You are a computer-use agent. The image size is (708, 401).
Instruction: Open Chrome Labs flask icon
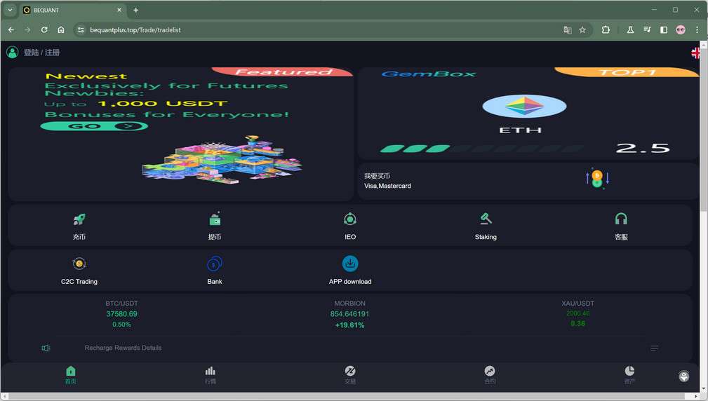(630, 29)
